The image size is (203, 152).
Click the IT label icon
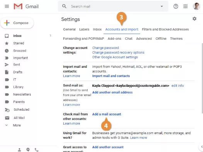pyautogui.click(x=7, y=79)
